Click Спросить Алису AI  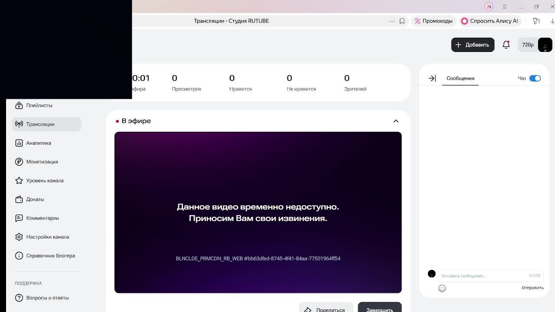coord(490,21)
